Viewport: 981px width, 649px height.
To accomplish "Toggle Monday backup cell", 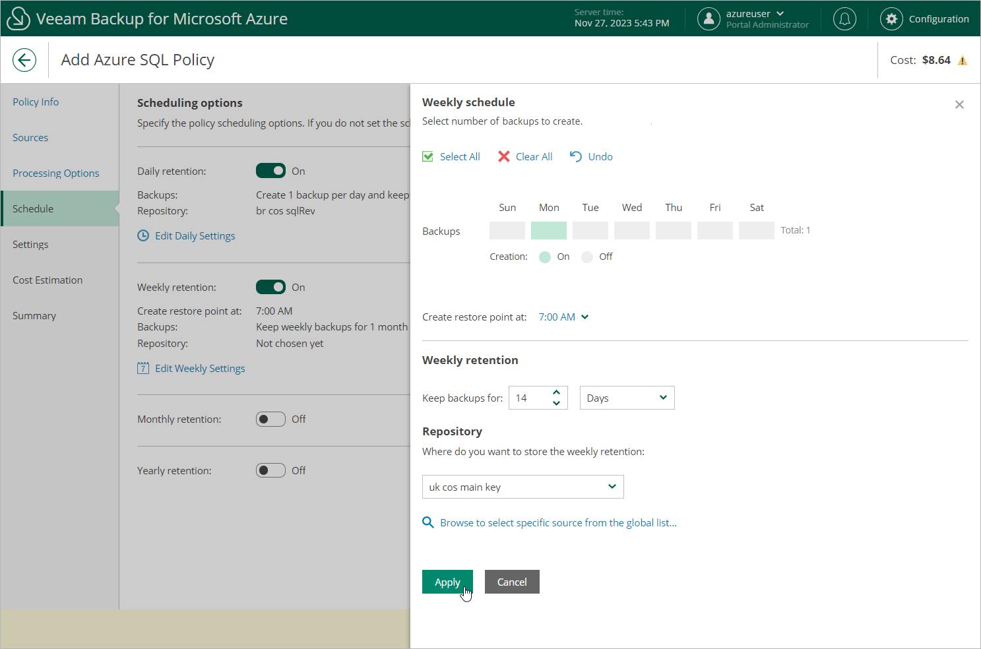I will [x=549, y=230].
